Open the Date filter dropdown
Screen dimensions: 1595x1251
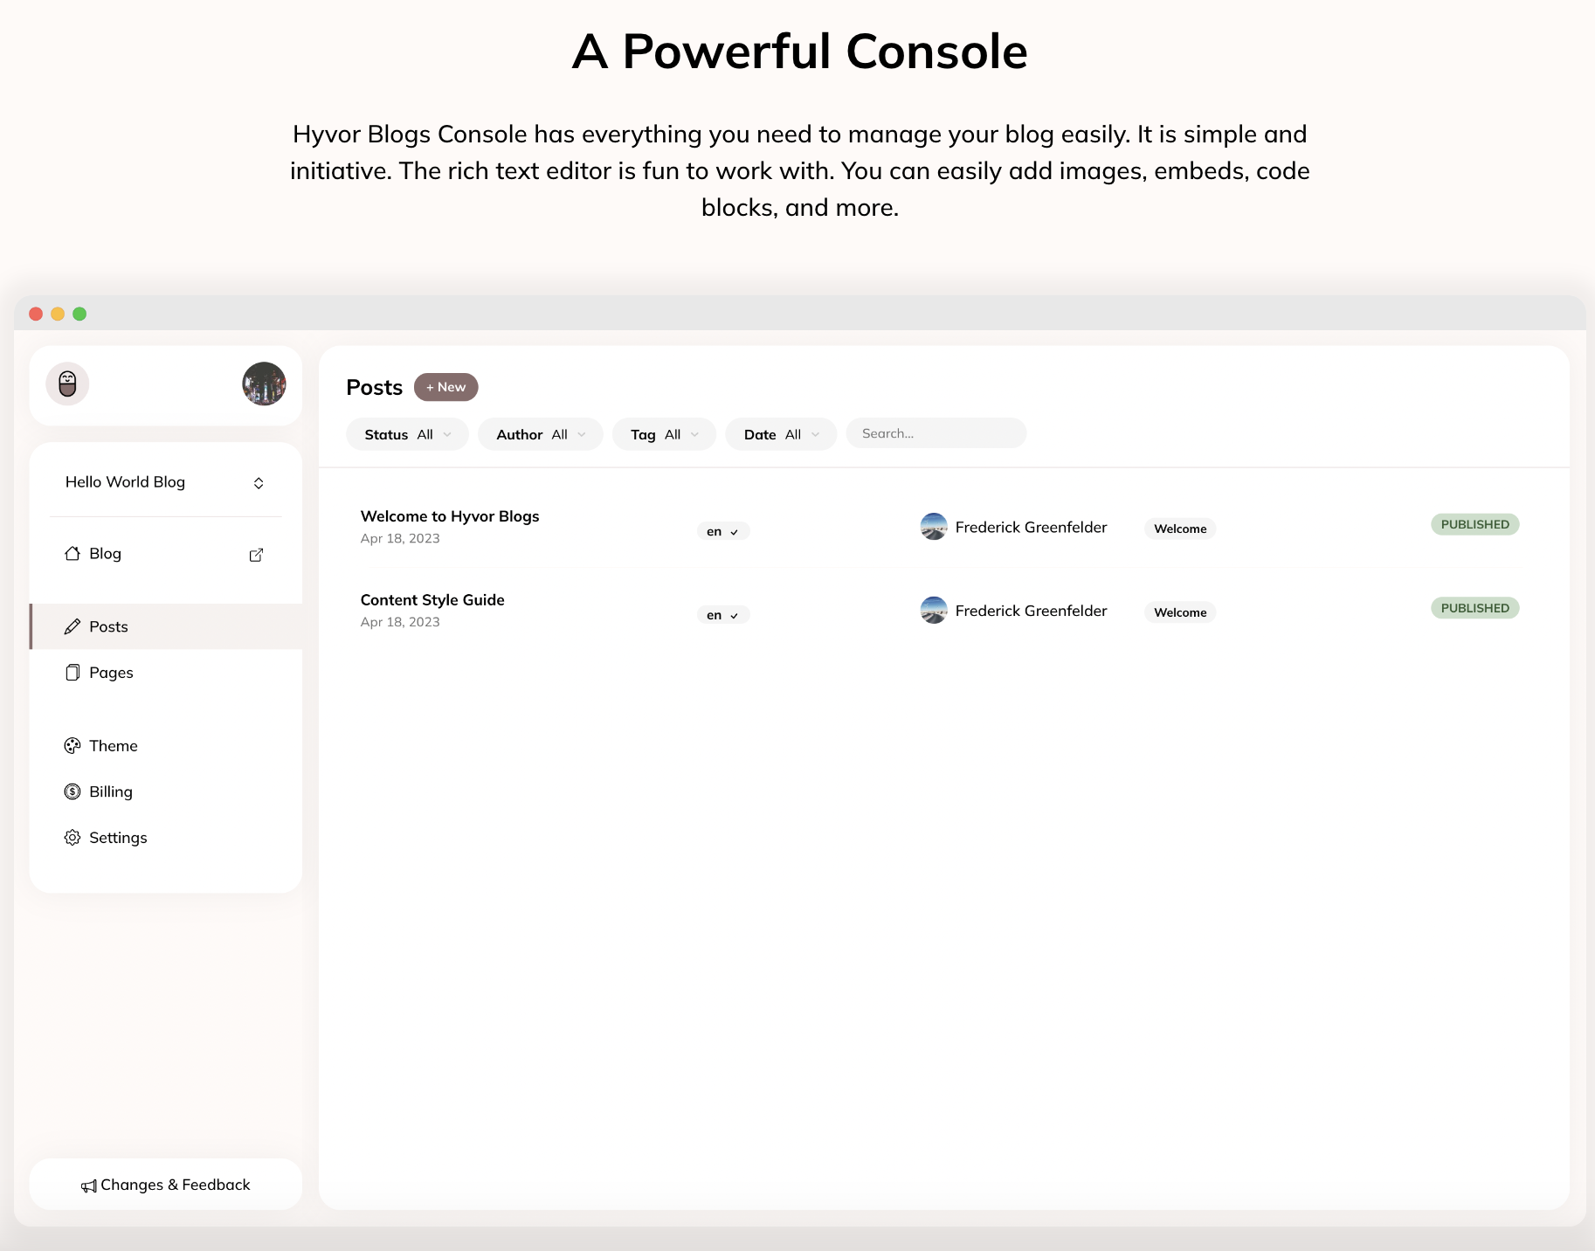[781, 434]
